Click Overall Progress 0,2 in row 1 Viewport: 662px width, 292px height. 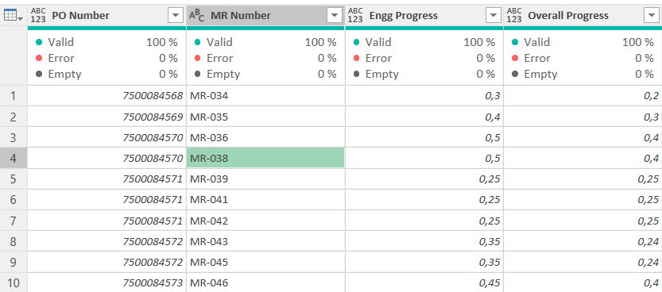tap(583, 96)
